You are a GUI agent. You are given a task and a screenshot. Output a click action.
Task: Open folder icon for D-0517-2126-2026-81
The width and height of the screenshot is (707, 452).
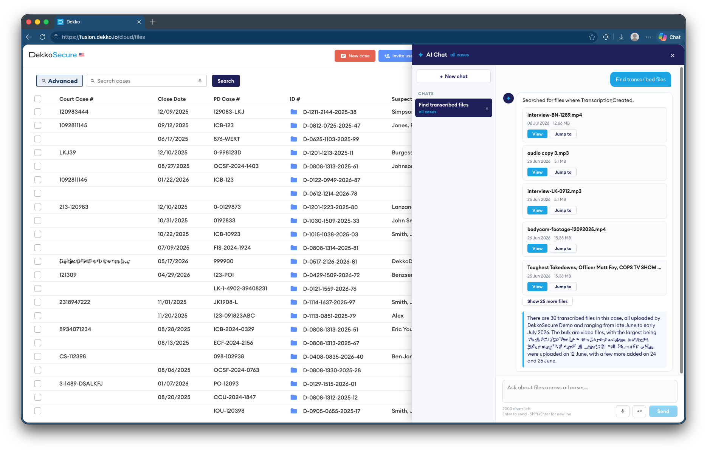294,261
